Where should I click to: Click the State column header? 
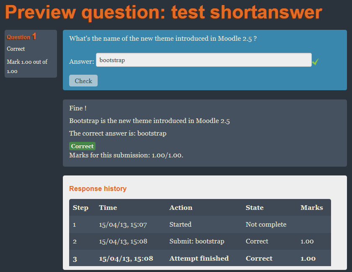click(255, 207)
